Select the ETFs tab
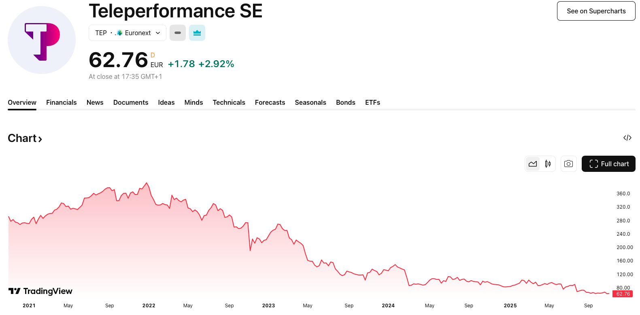Viewport: 640px width, 315px height. coord(372,102)
